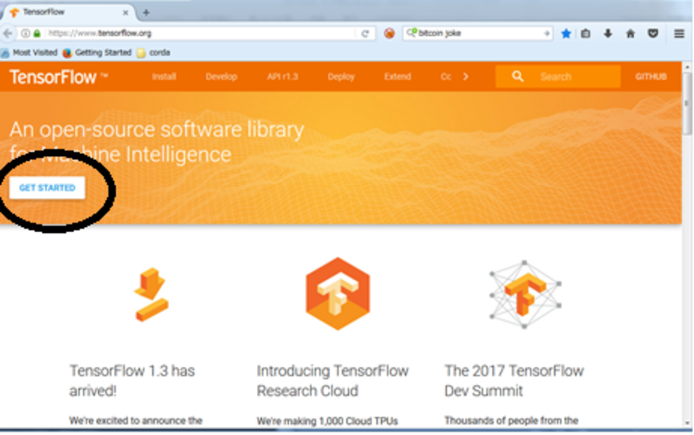Open the downloads arrow icon
Image resolution: width=694 pixels, height=435 pixels.
click(608, 34)
